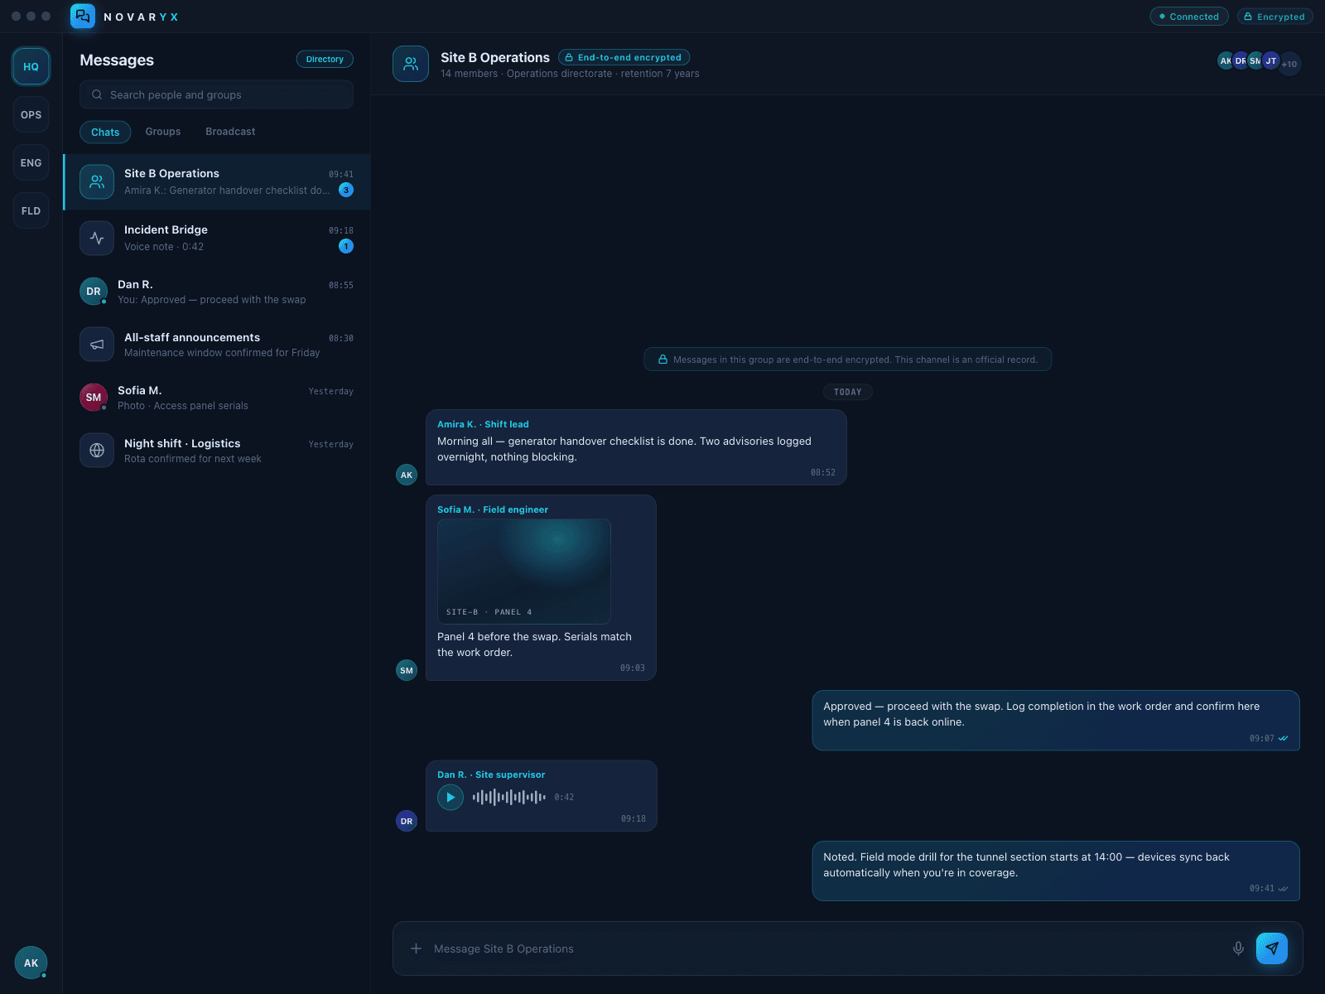Click the Site B Operations header title
Viewport: 1325px width, 994px height.
[495, 57]
